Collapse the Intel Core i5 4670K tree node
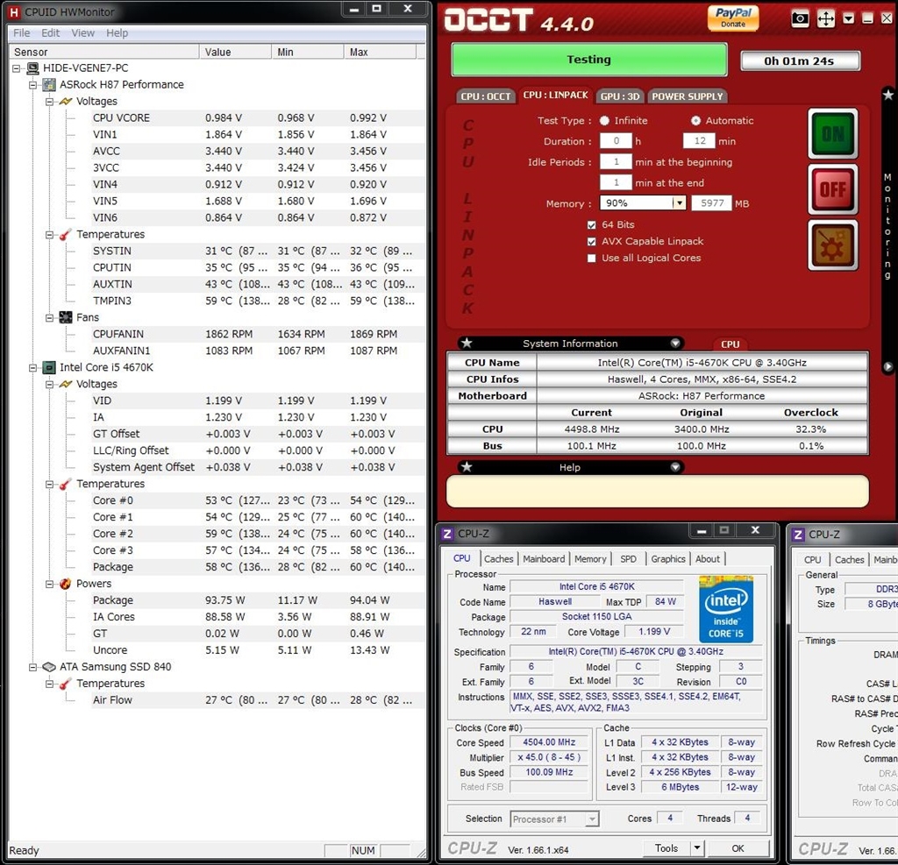 click(x=33, y=367)
